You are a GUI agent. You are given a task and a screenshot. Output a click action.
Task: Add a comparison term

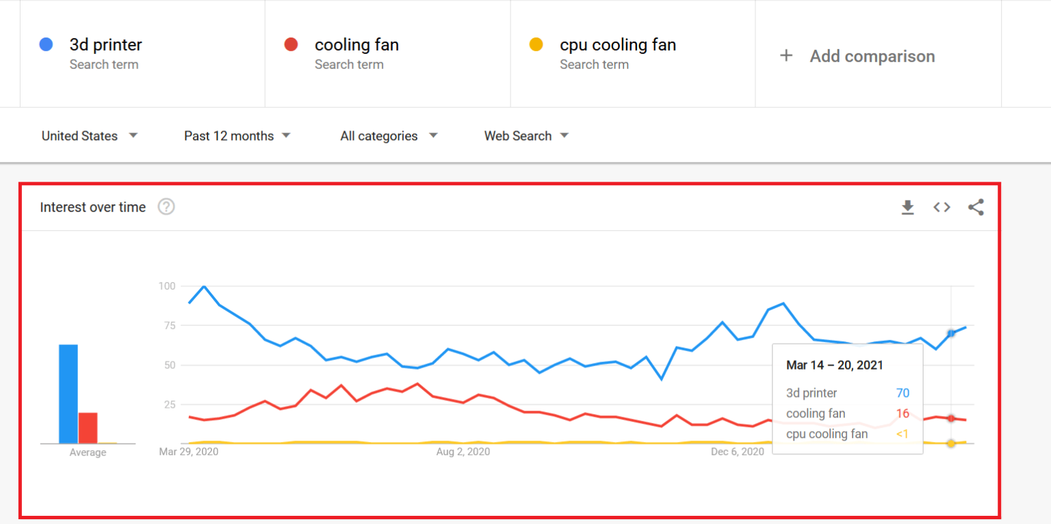pyautogui.click(x=872, y=56)
